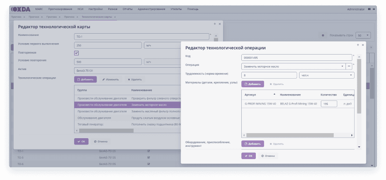The height and width of the screenshot is (180, 386).
Task: Add a technological operation with Добавить
Action: pos(86,80)
